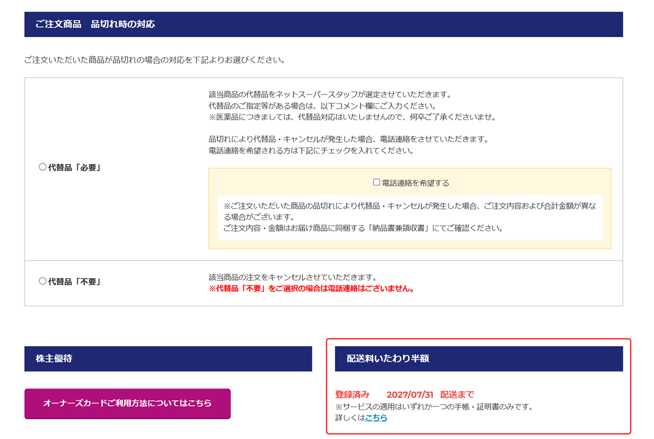Image resolution: width=654 pixels, height=439 pixels.
Task: Click the 下記よりお選びください instruction line
Action: point(155,60)
